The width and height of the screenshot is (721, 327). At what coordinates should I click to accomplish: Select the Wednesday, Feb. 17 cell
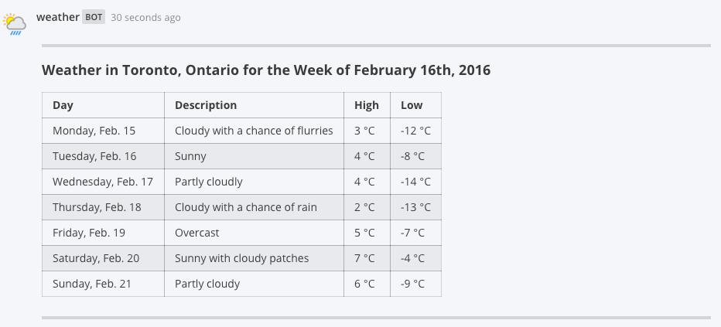coord(103,182)
